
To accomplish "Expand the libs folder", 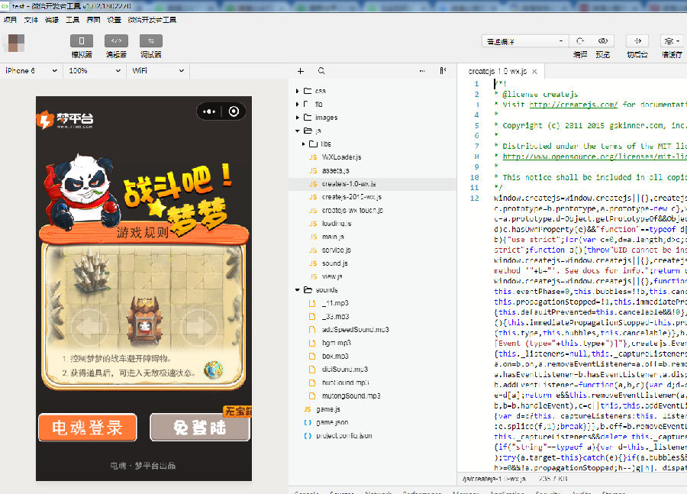I will (303, 144).
